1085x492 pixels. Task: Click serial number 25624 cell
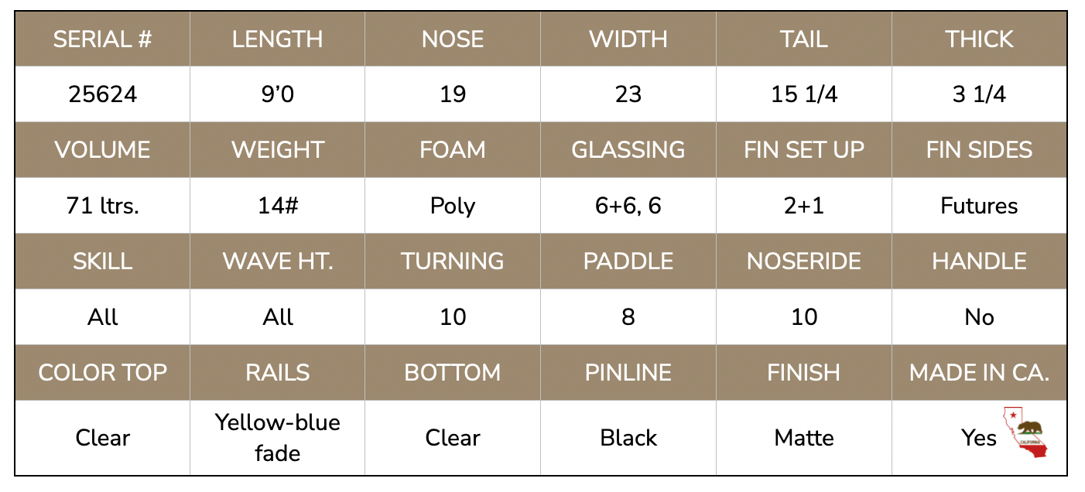[102, 94]
